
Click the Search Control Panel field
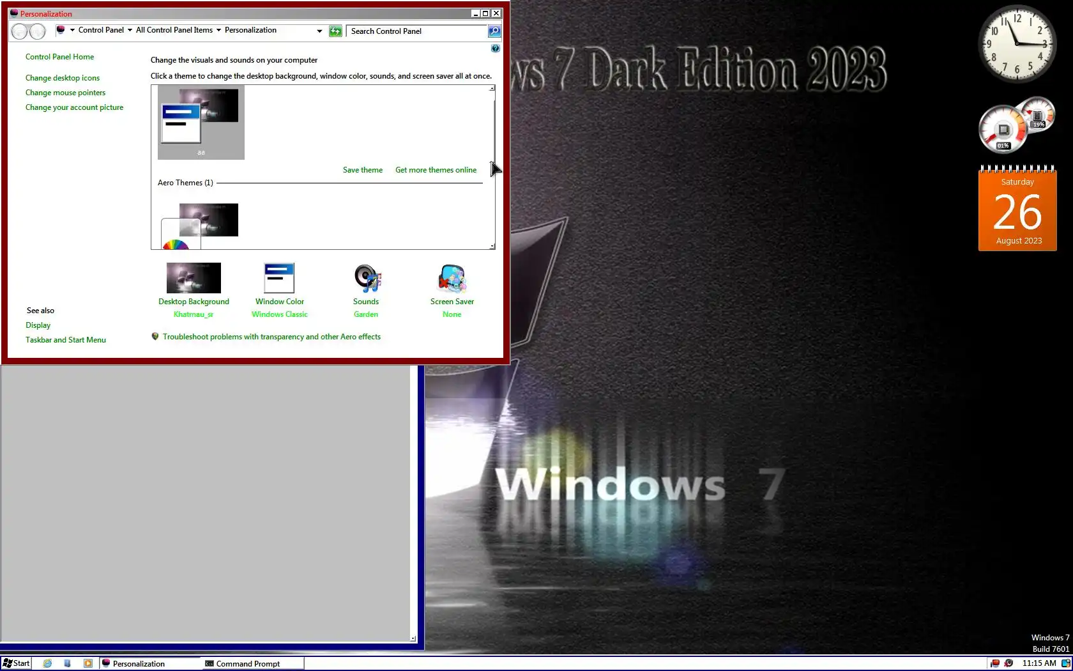click(x=417, y=31)
